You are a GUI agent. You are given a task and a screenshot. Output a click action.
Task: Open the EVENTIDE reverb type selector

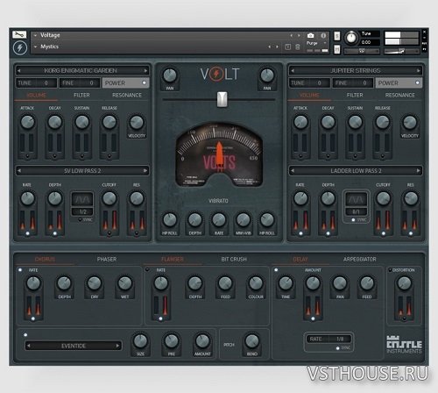click(73, 346)
